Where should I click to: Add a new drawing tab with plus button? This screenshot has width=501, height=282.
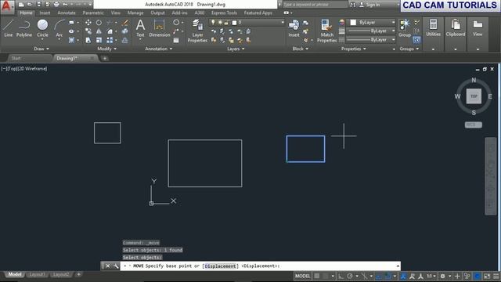pos(104,59)
